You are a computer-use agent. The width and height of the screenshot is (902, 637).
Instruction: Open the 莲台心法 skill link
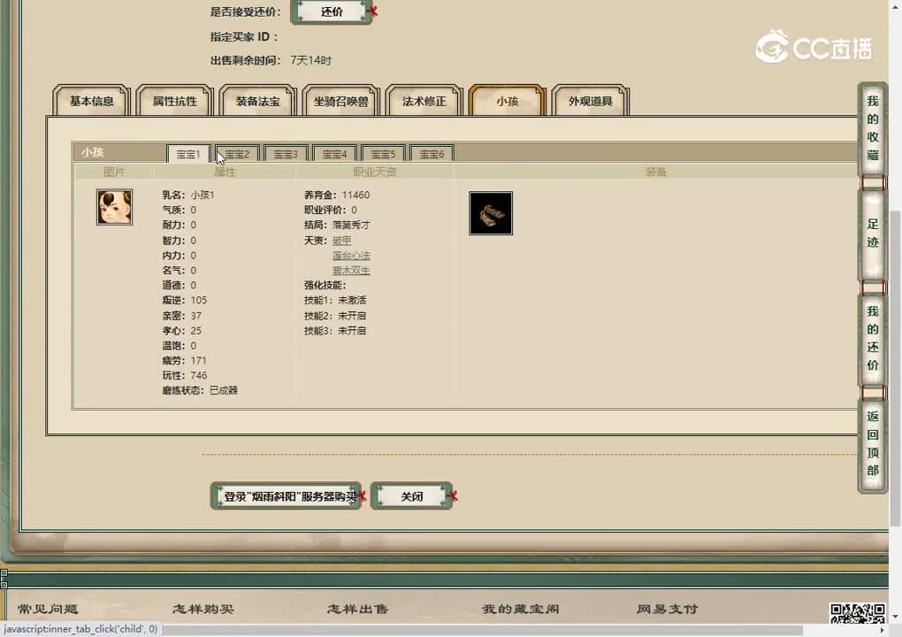tap(350, 256)
